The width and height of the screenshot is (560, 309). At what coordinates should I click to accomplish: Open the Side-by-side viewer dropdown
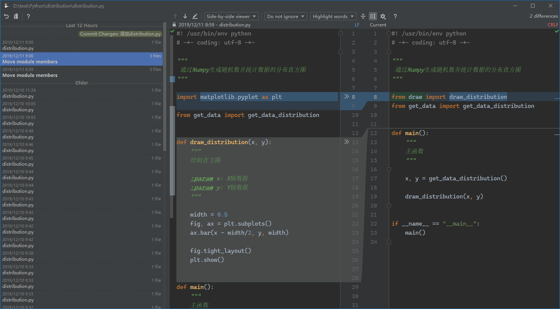(x=231, y=16)
